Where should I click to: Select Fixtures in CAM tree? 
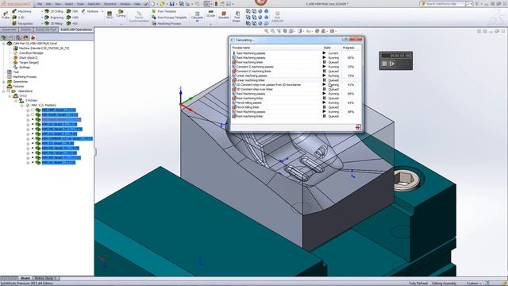click(x=16, y=87)
